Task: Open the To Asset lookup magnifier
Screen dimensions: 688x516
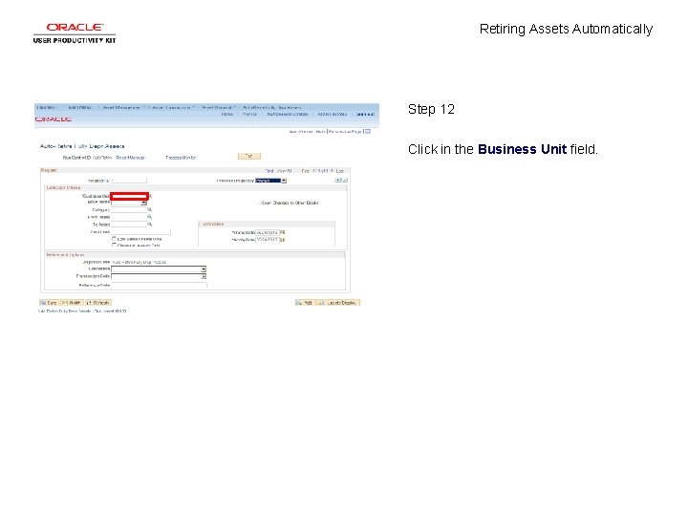Action: coord(150,225)
